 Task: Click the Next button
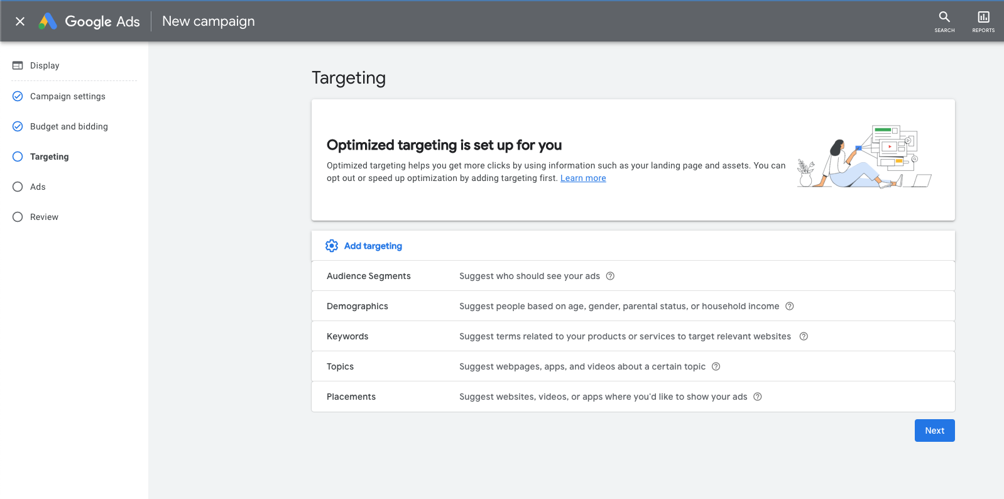(934, 430)
